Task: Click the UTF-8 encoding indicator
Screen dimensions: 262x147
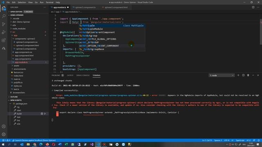Action: tap(227, 140)
